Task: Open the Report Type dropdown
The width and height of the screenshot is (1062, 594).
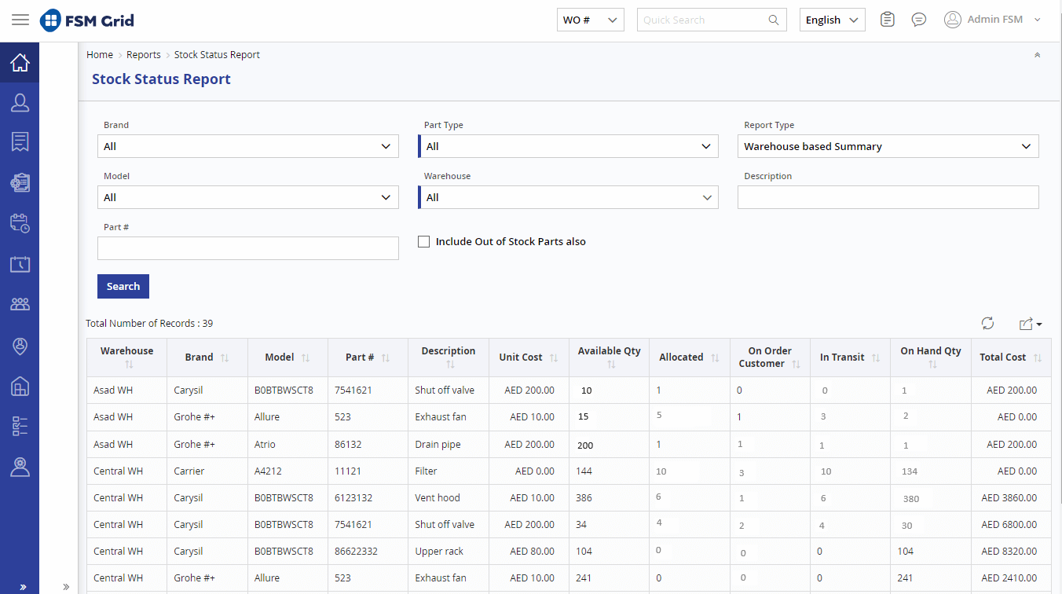Action: pyautogui.click(x=888, y=146)
